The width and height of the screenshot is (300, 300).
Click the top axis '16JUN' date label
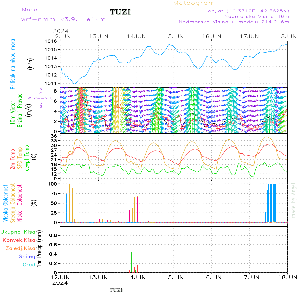212,37
